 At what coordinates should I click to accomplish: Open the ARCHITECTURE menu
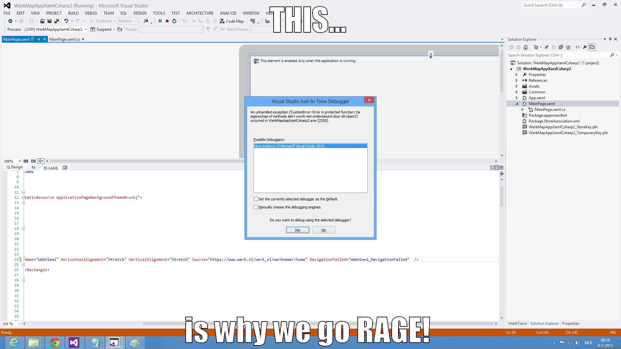pyautogui.click(x=200, y=13)
